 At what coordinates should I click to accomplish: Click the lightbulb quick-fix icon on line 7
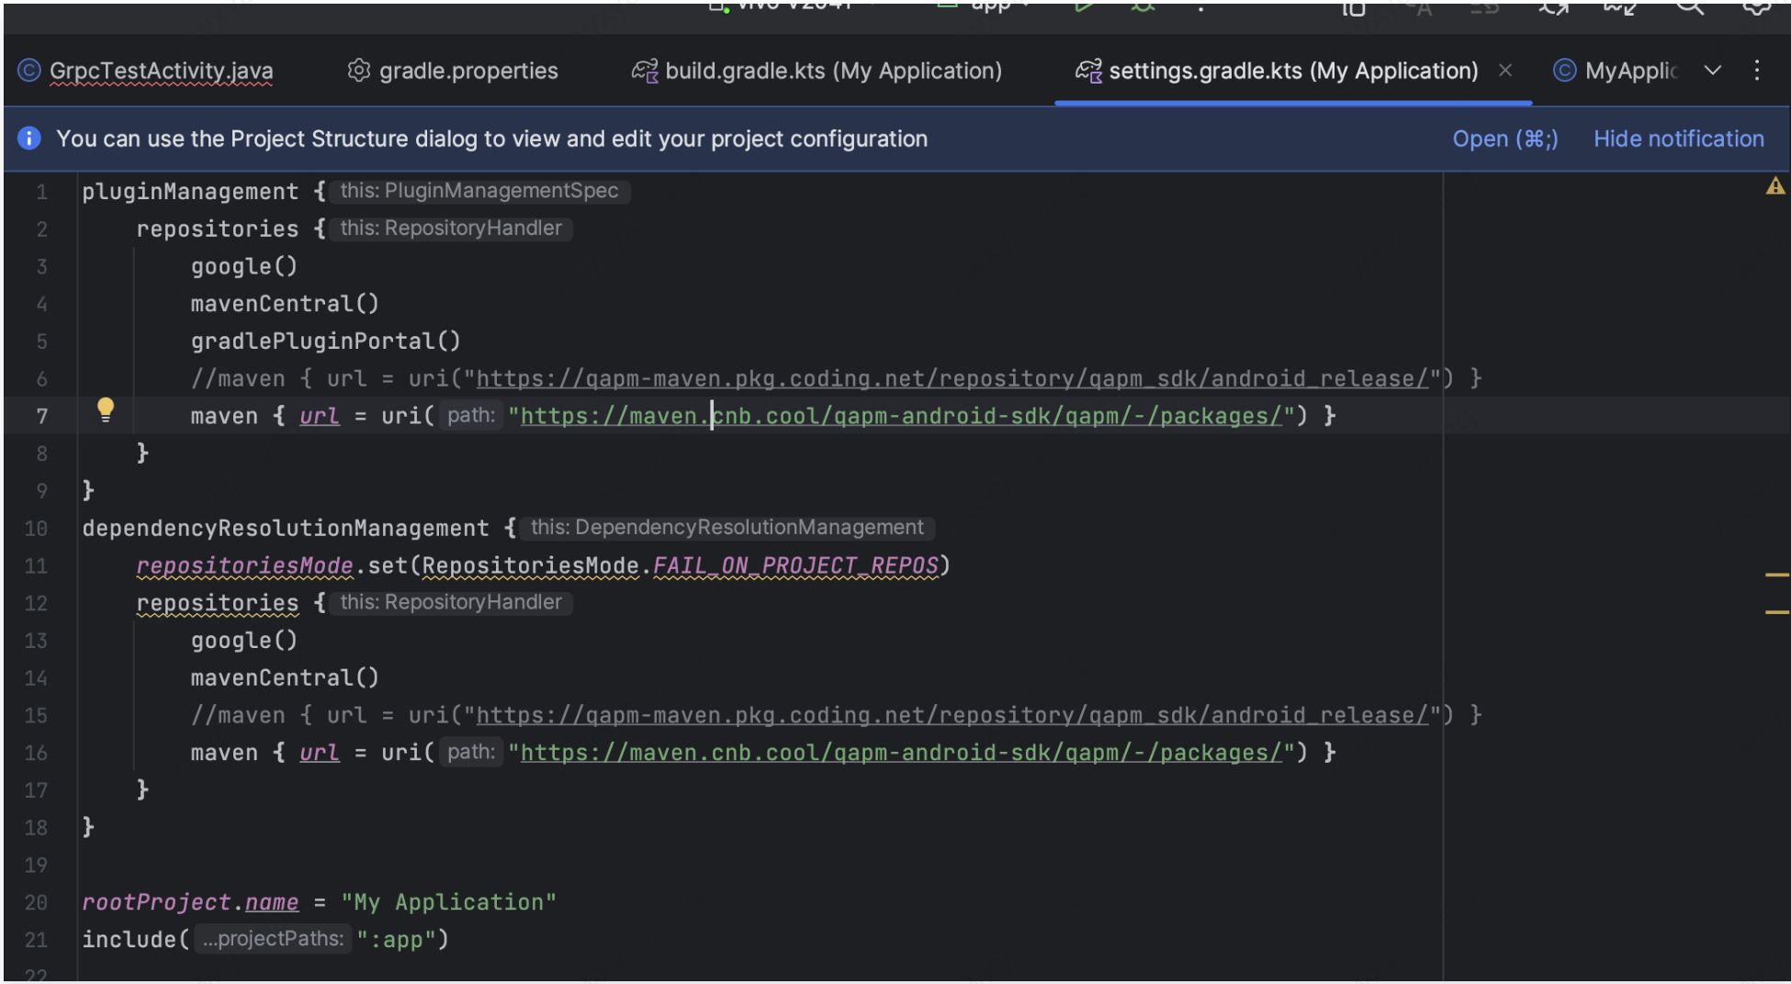106,409
